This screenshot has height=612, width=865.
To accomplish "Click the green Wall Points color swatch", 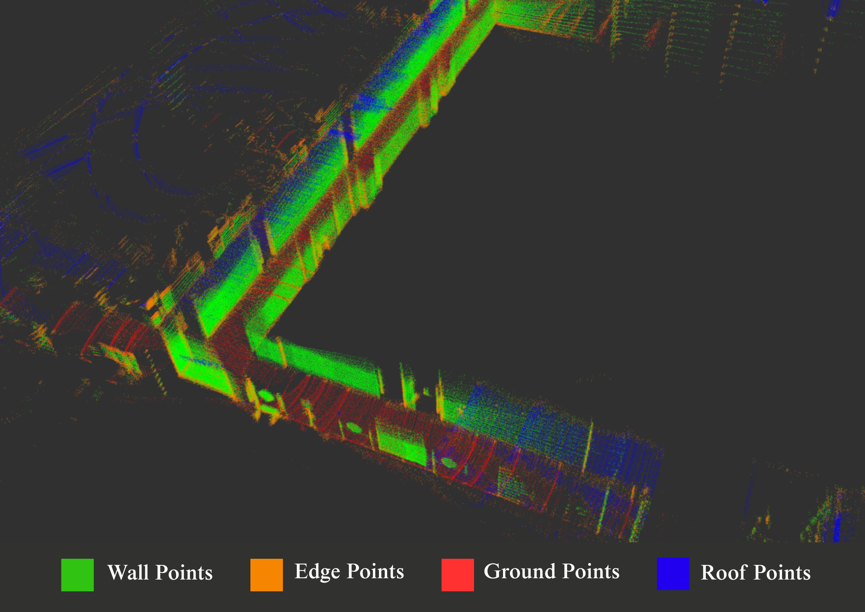I will tap(77, 575).
